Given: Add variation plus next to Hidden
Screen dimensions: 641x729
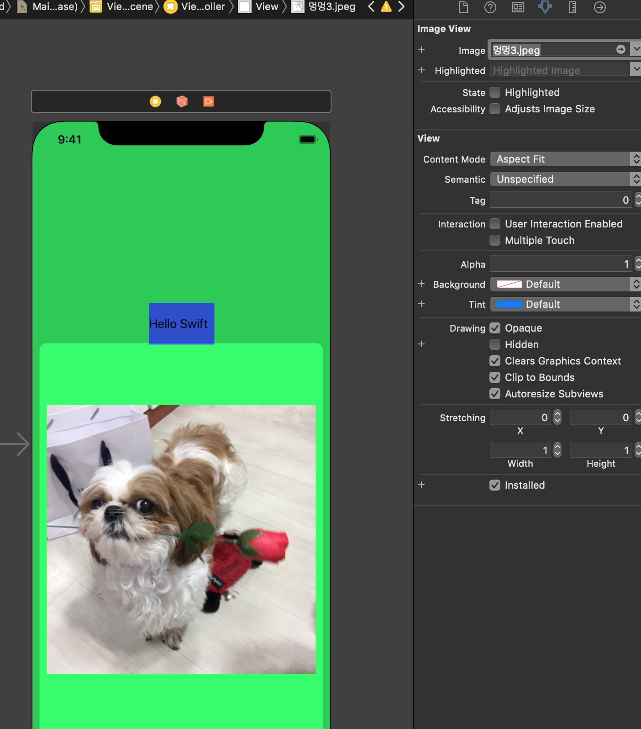Looking at the screenshot, I should pyautogui.click(x=421, y=344).
